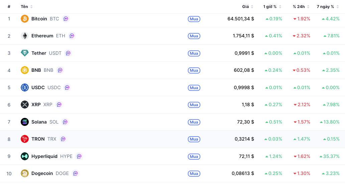Click the Solana logo icon

pyautogui.click(x=25, y=122)
